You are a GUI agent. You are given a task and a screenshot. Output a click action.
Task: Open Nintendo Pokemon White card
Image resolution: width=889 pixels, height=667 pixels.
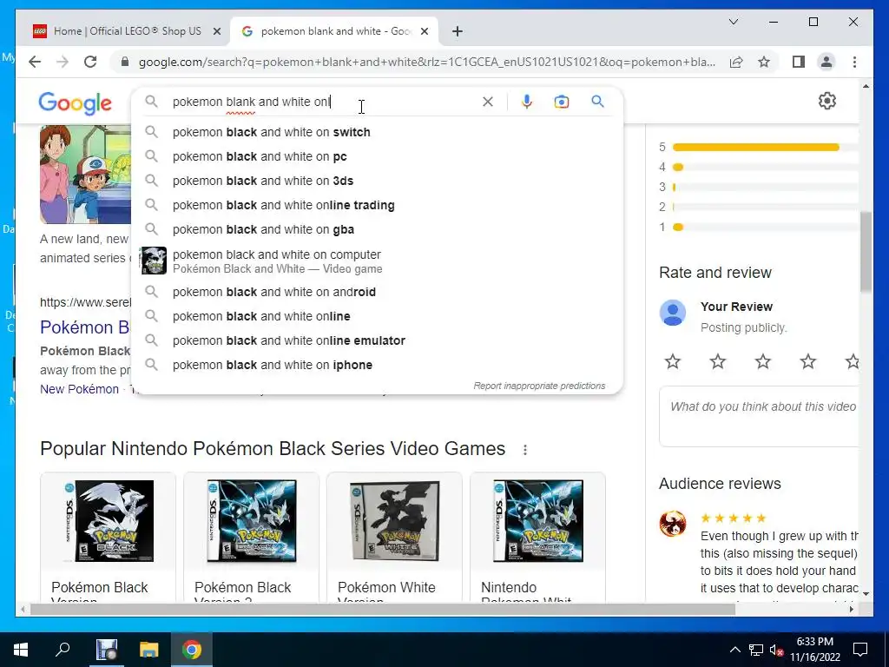click(538, 537)
